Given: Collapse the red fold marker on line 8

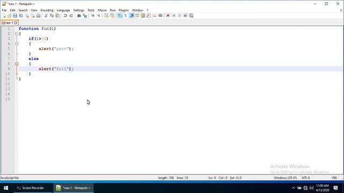Looking at the screenshot, I should [17, 64].
